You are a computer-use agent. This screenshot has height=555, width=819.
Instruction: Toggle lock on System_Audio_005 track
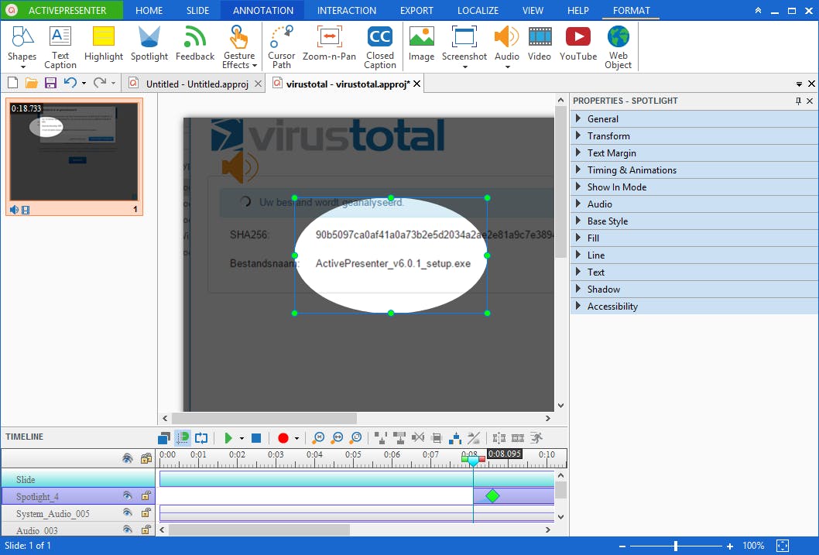tap(146, 513)
